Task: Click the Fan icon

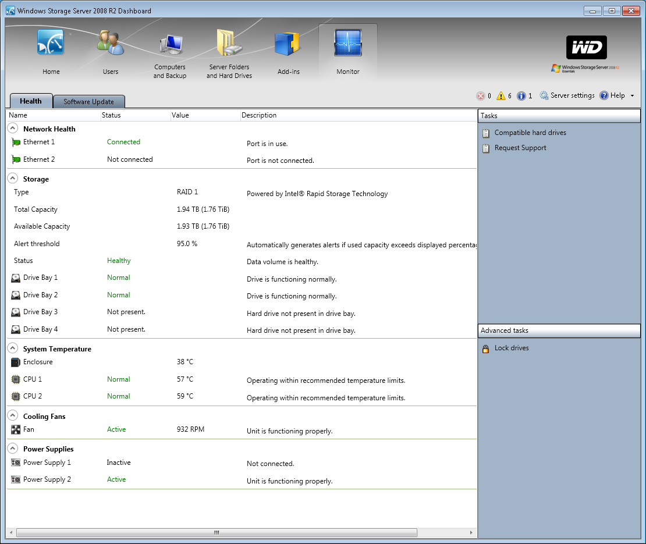Action: click(x=16, y=430)
